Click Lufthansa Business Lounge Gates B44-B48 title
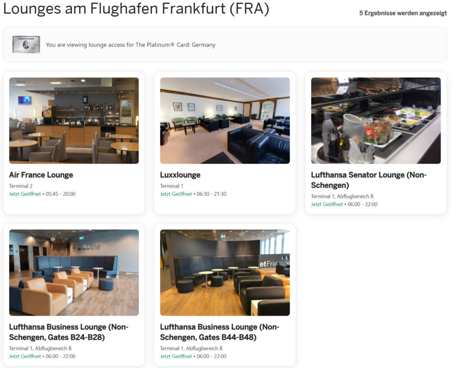 [220, 332]
